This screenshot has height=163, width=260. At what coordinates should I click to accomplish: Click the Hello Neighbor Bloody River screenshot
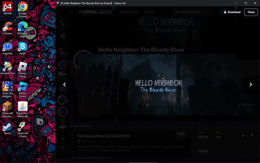[157, 85]
